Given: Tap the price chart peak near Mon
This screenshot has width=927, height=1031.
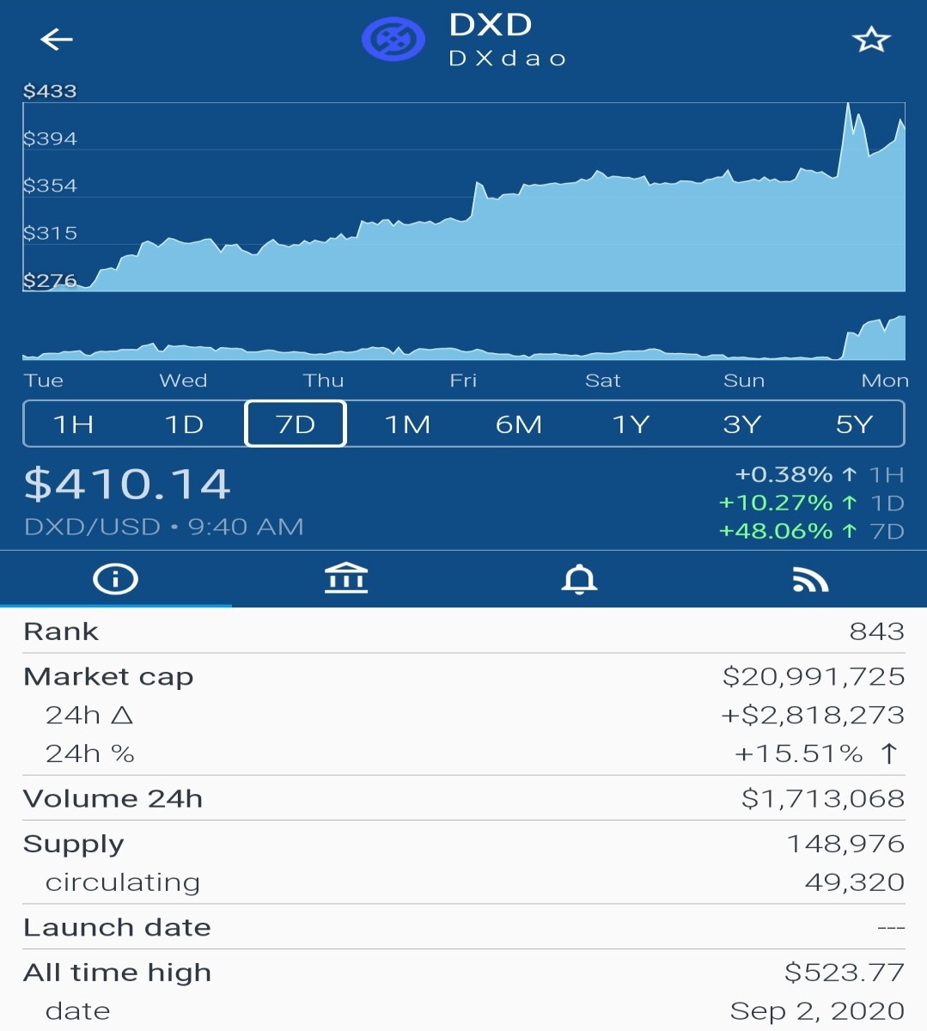Looking at the screenshot, I should tap(848, 105).
